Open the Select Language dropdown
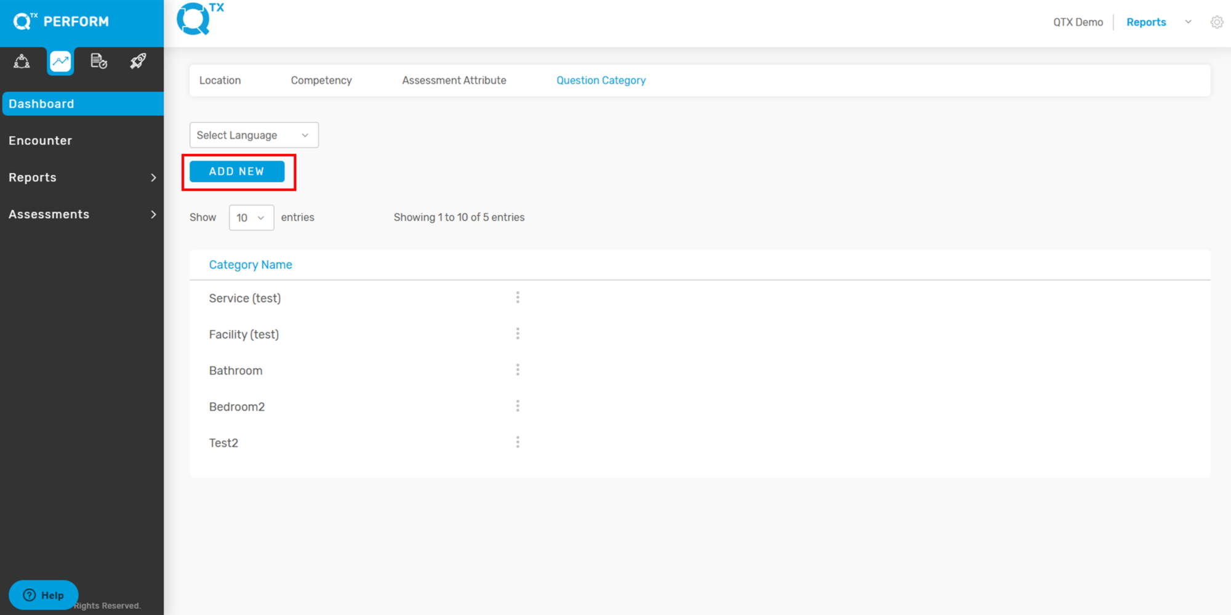Viewport: 1231px width, 615px height. [x=254, y=135]
